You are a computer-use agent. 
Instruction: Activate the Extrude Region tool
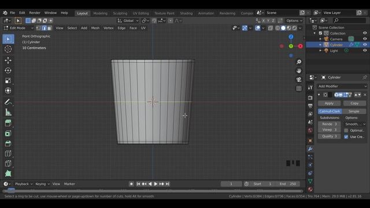pyautogui.click(x=8, y=123)
